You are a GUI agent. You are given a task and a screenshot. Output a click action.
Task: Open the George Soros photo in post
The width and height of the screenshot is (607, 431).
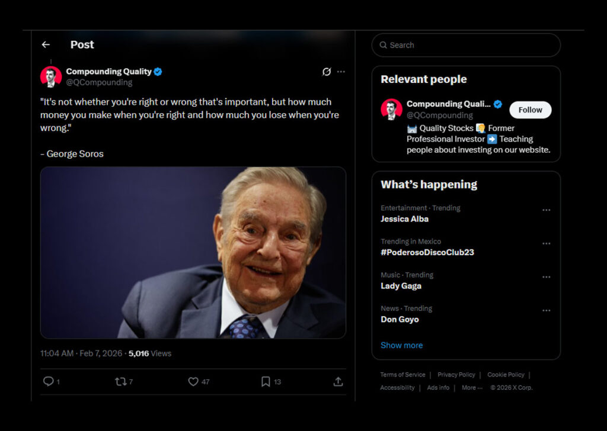(x=193, y=253)
